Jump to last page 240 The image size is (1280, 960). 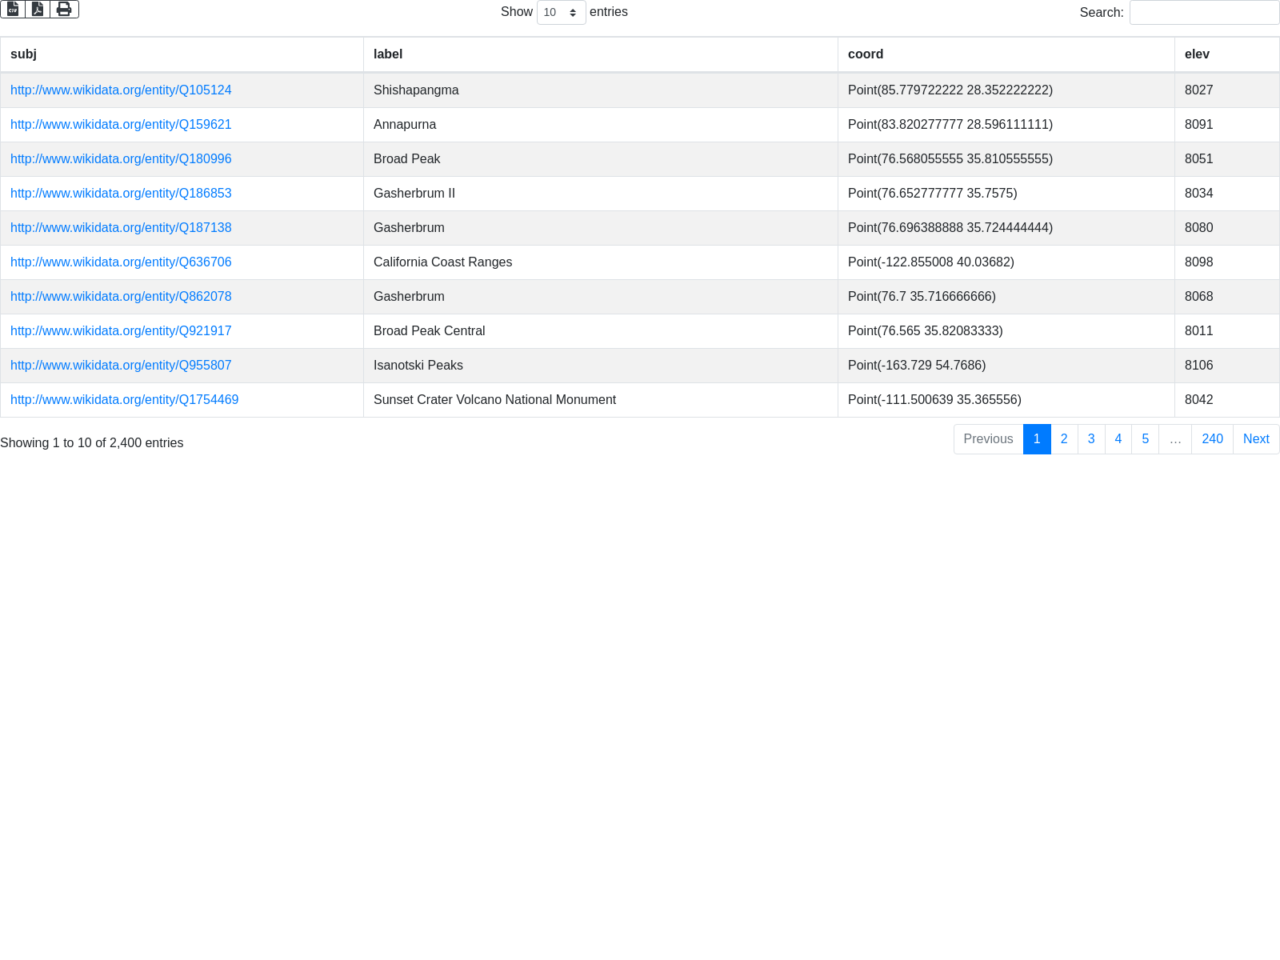point(1212,439)
